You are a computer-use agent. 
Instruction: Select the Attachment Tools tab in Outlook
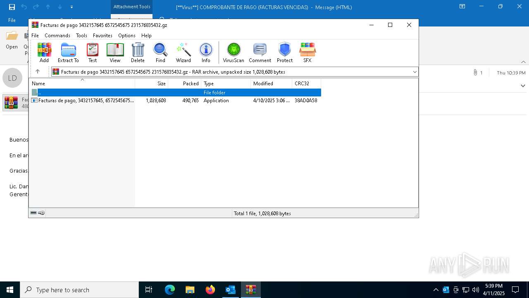132,7
